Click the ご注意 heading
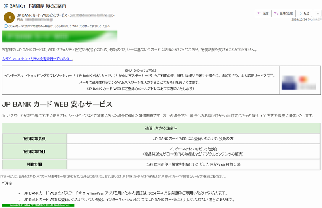Image resolution: width=322 pixels, height=208 pixels. tap(7, 183)
